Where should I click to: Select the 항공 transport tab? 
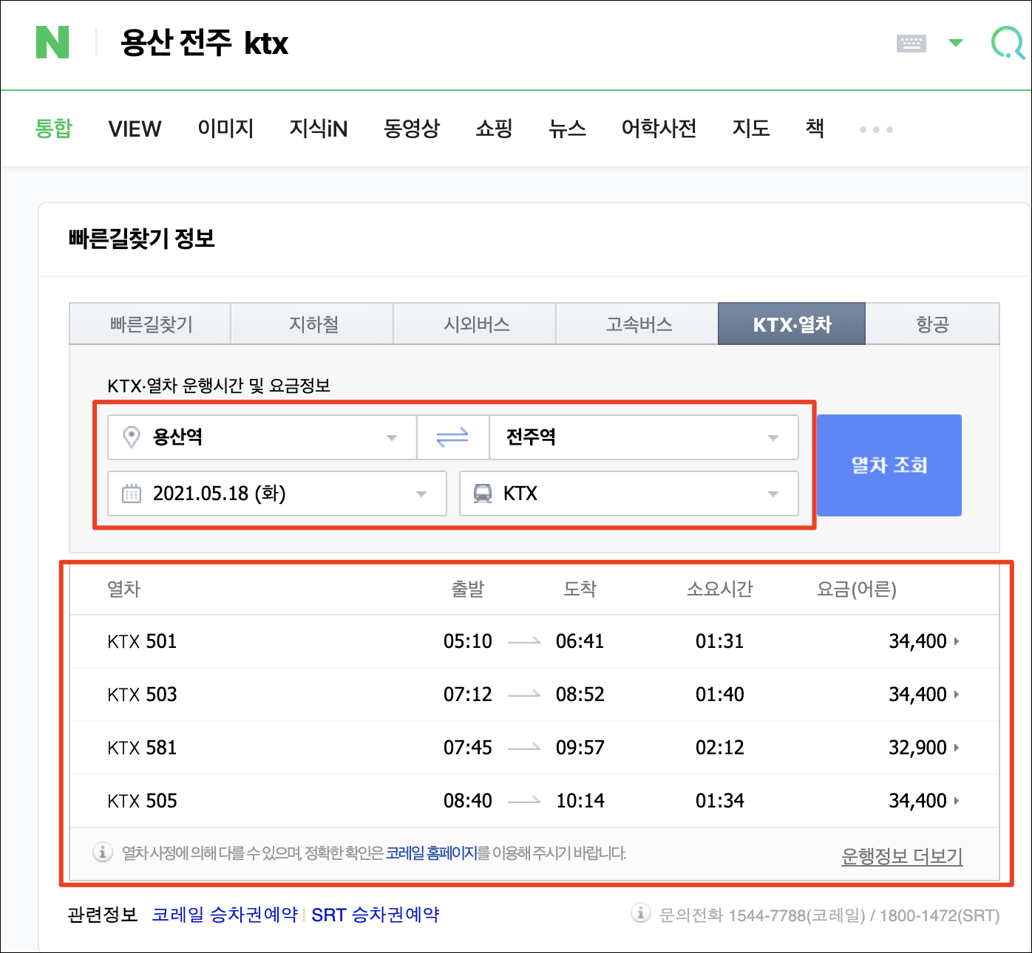[x=932, y=324]
